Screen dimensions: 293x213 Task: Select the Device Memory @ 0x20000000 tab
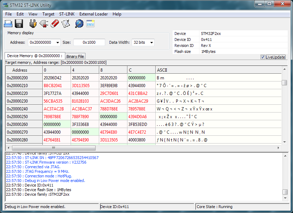coord(35,56)
